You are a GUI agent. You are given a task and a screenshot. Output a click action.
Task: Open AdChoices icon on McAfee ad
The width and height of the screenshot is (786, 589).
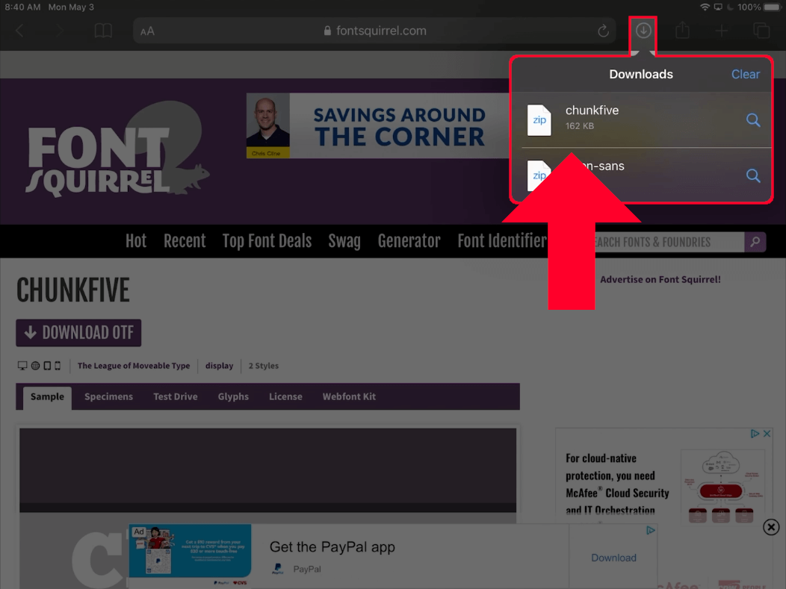[755, 434]
